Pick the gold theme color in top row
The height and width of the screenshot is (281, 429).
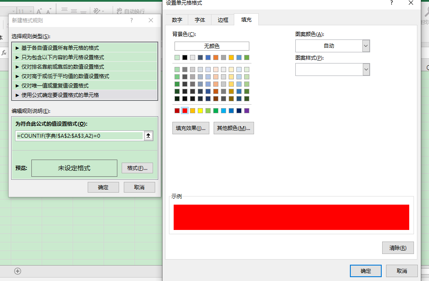coord(231,57)
